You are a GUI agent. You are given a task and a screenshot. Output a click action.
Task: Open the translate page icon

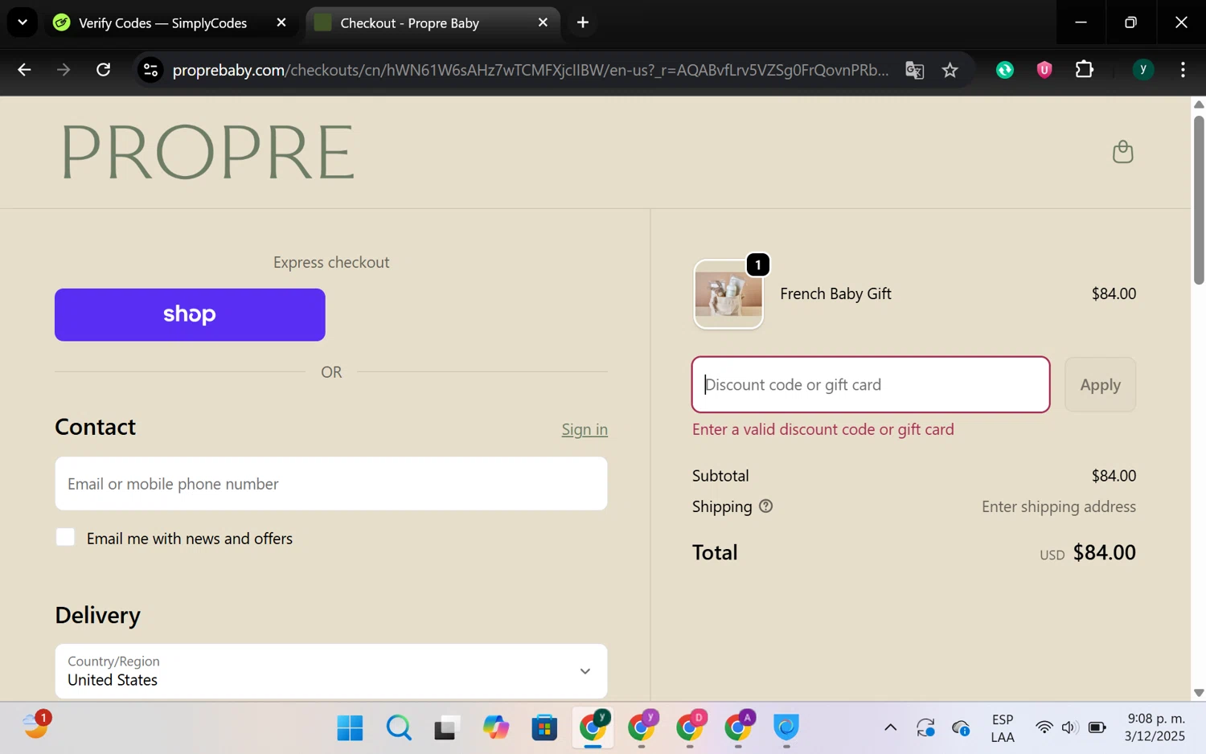click(914, 70)
